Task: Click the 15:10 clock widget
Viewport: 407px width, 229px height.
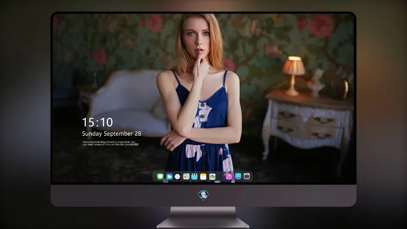Action: pyautogui.click(x=97, y=122)
